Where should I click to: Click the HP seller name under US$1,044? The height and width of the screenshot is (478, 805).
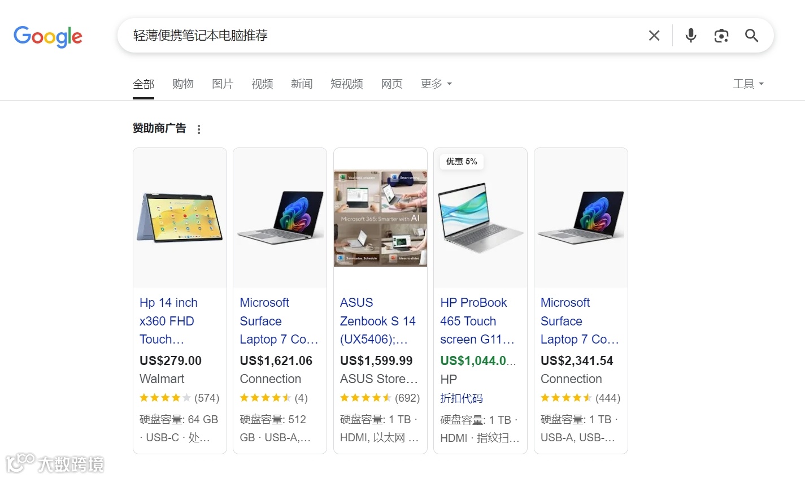click(449, 380)
